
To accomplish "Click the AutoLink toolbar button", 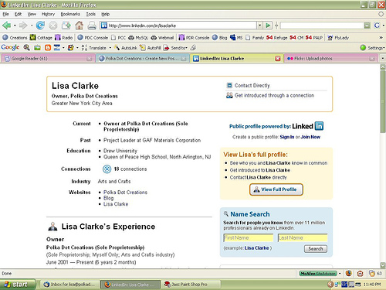I will click(126, 48).
